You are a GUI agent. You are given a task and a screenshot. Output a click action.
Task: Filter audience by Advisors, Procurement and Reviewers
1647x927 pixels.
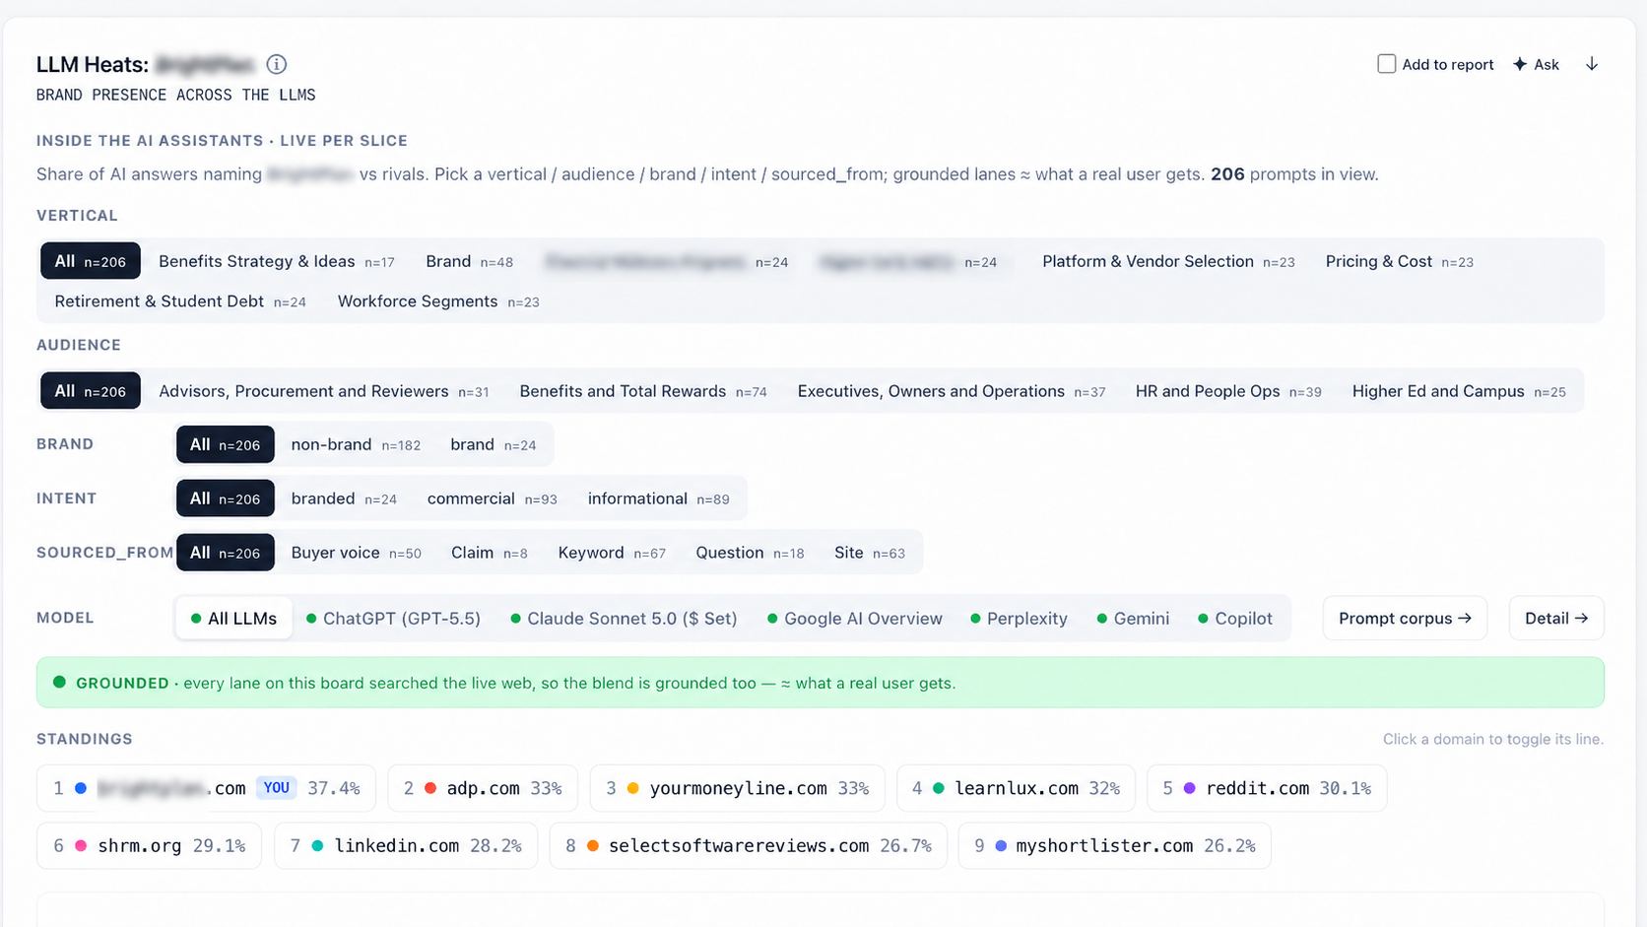[x=323, y=391]
